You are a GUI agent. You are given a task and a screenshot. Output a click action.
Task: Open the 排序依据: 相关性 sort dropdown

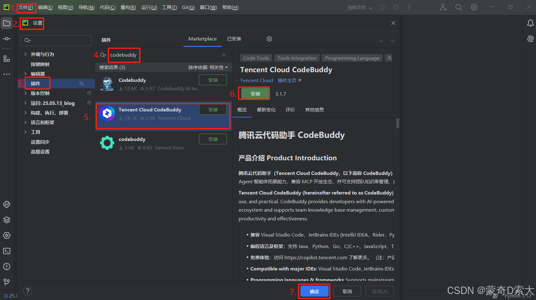(x=208, y=68)
